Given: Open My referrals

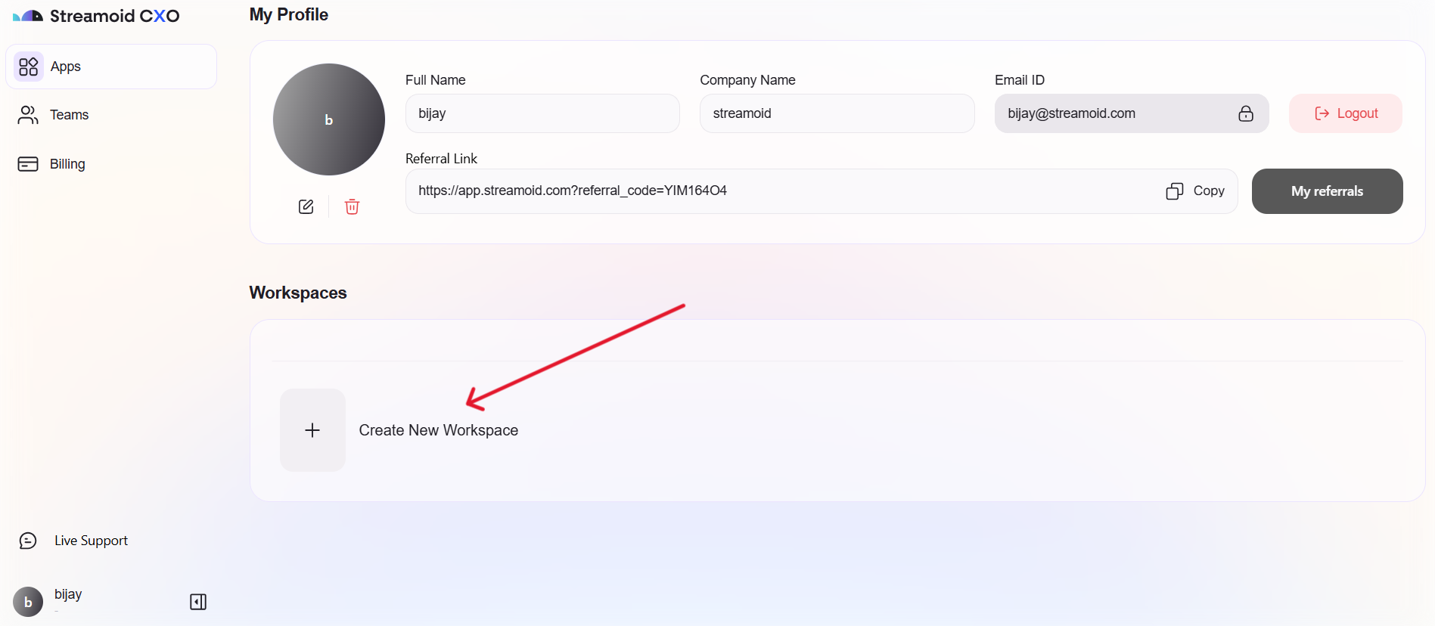Looking at the screenshot, I should pos(1327,191).
